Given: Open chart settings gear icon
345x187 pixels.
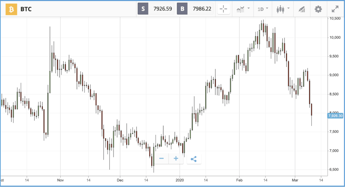Looking at the screenshot, I should [x=318, y=9].
